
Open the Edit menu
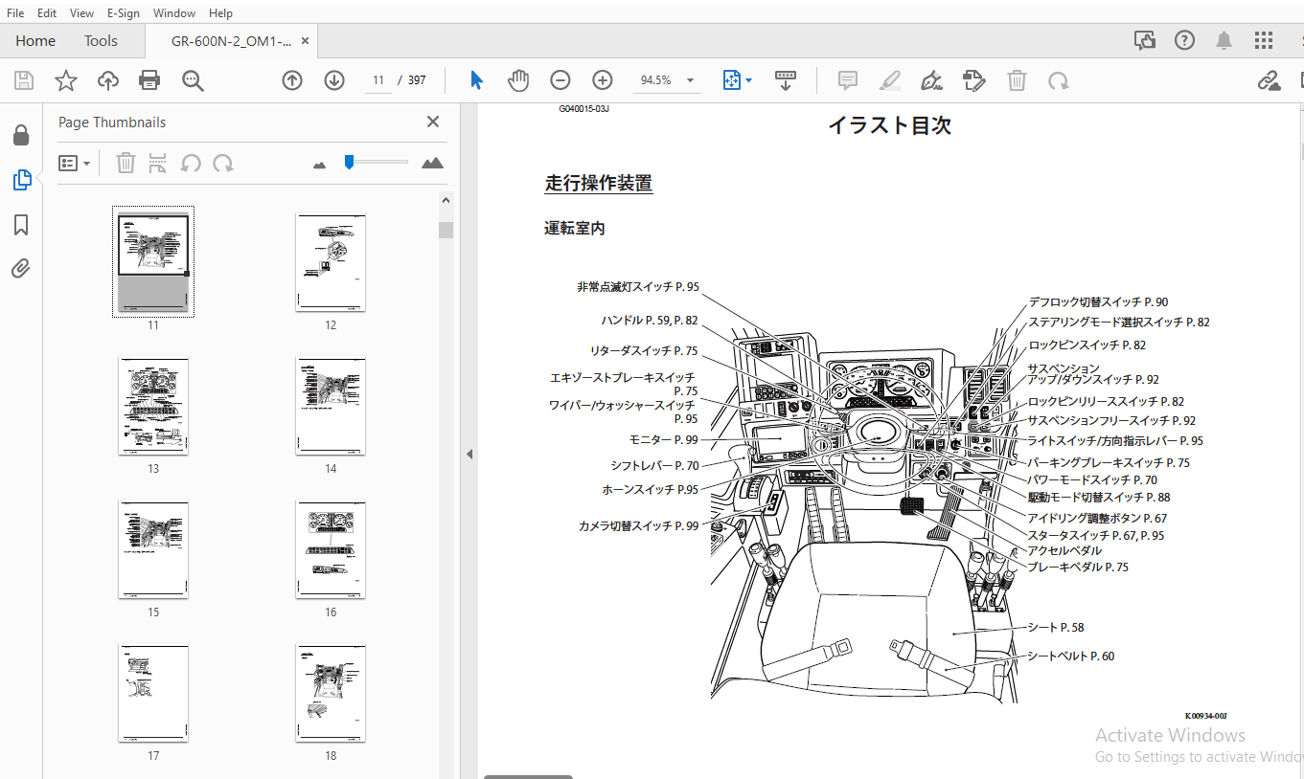[x=47, y=13]
